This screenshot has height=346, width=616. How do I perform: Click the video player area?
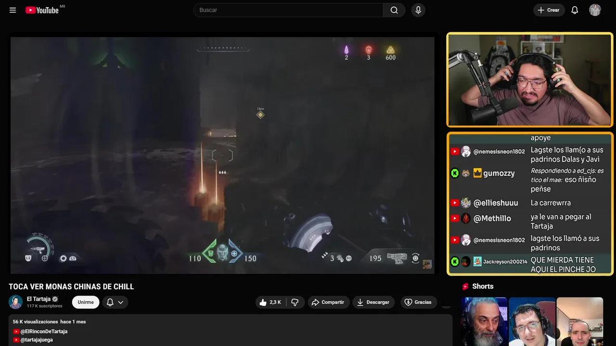coord(222,155)
